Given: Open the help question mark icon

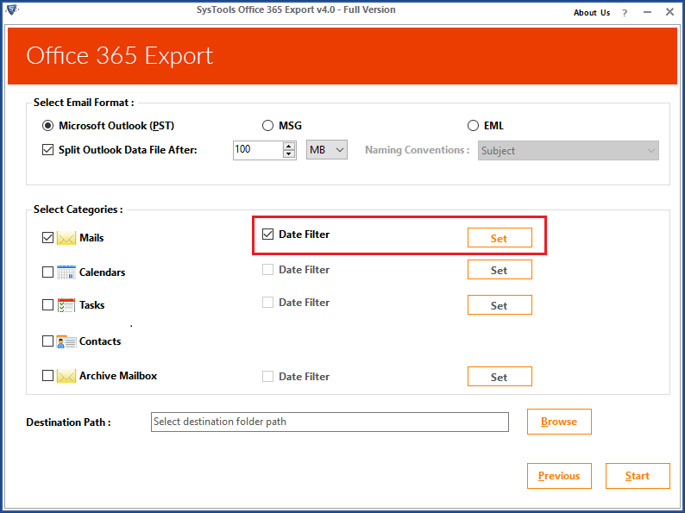Looking at the screenshot, I should (x=625, y=13).
